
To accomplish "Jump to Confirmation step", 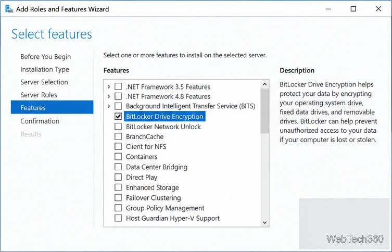I will click(x=40, y=121).
